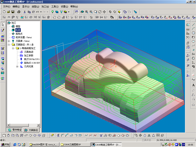This screenshot has height=147, width=196.
Task: Expand the 几何元素 tree node
Action: [x=17, y=66]
